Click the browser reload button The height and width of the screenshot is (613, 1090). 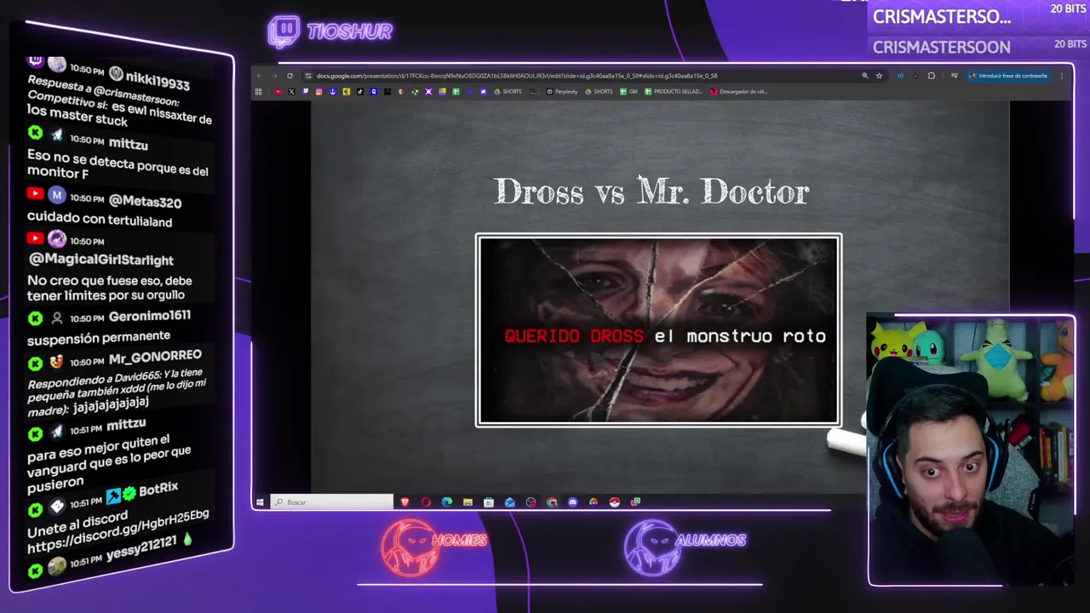[x=290, y=76]
